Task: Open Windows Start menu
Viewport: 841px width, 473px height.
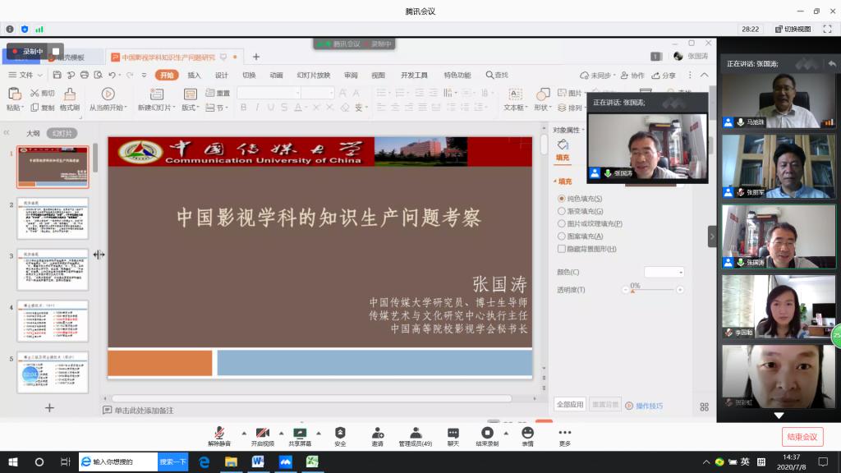Action: click(x=13, y=462)
